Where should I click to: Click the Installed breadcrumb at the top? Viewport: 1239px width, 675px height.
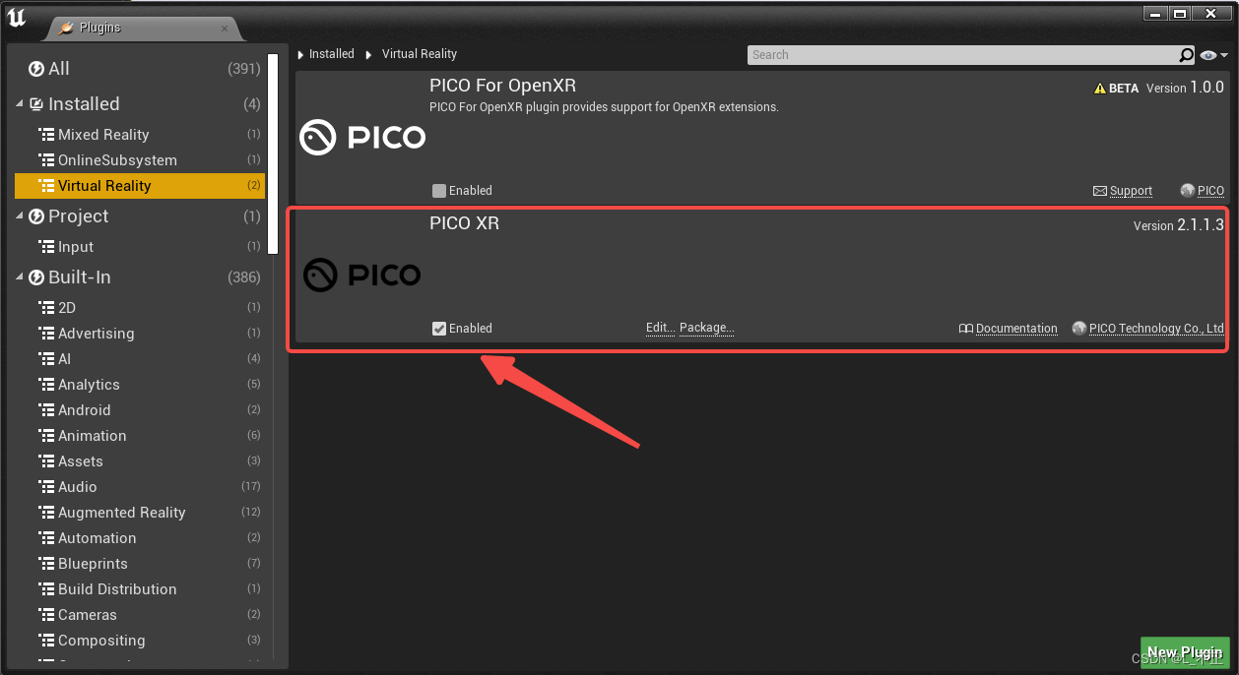pyautogui.click(x=332, y=53)
